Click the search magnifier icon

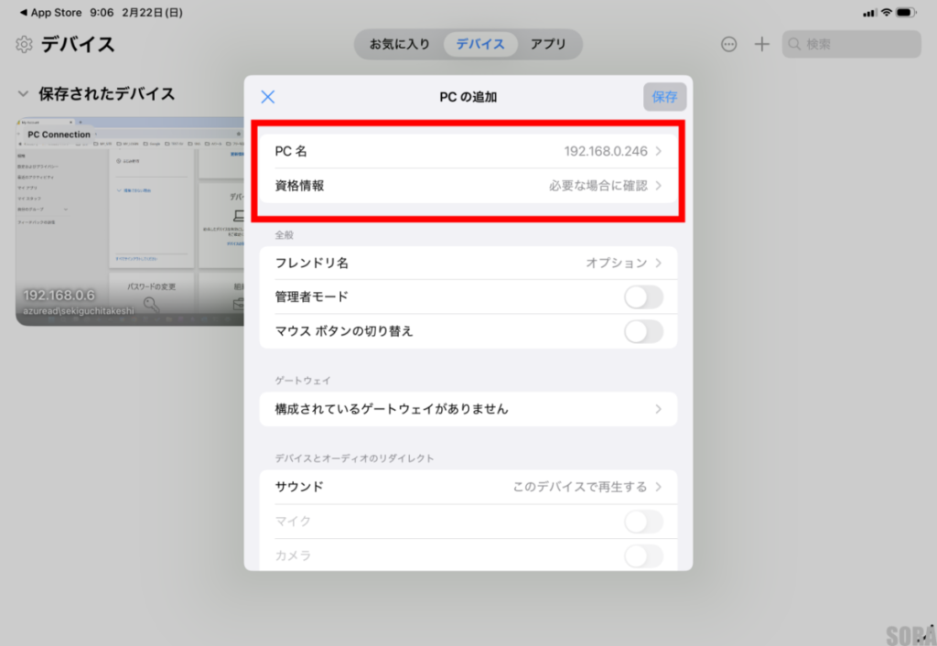794,44
